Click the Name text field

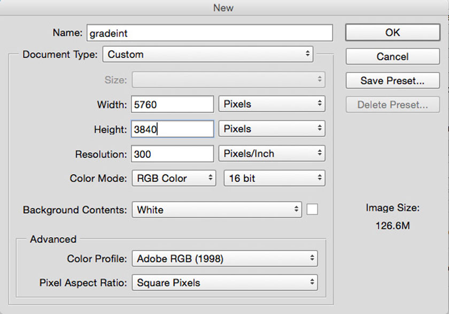209,33
